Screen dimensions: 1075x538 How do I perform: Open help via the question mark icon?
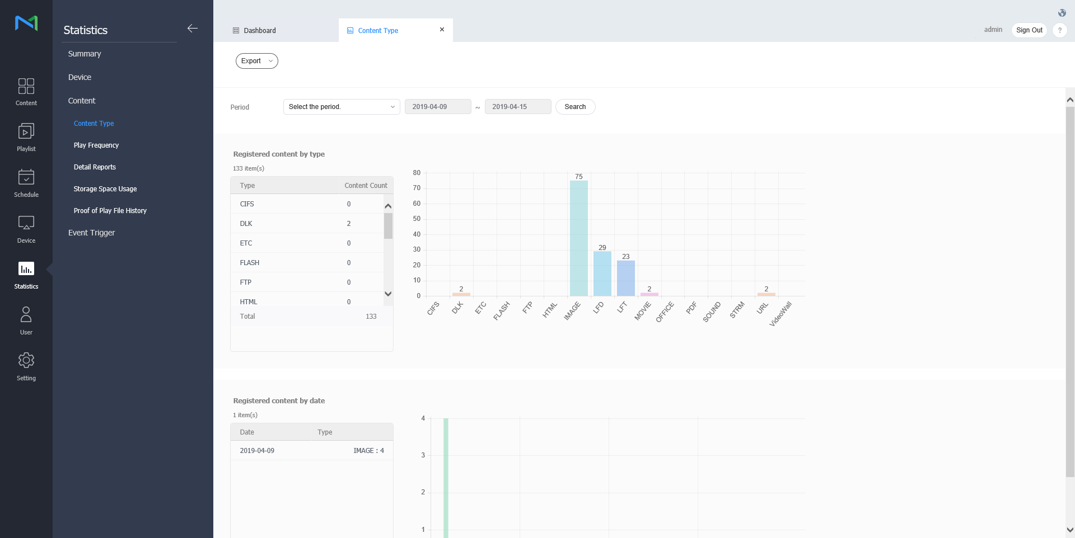[x=1060, y=30]
